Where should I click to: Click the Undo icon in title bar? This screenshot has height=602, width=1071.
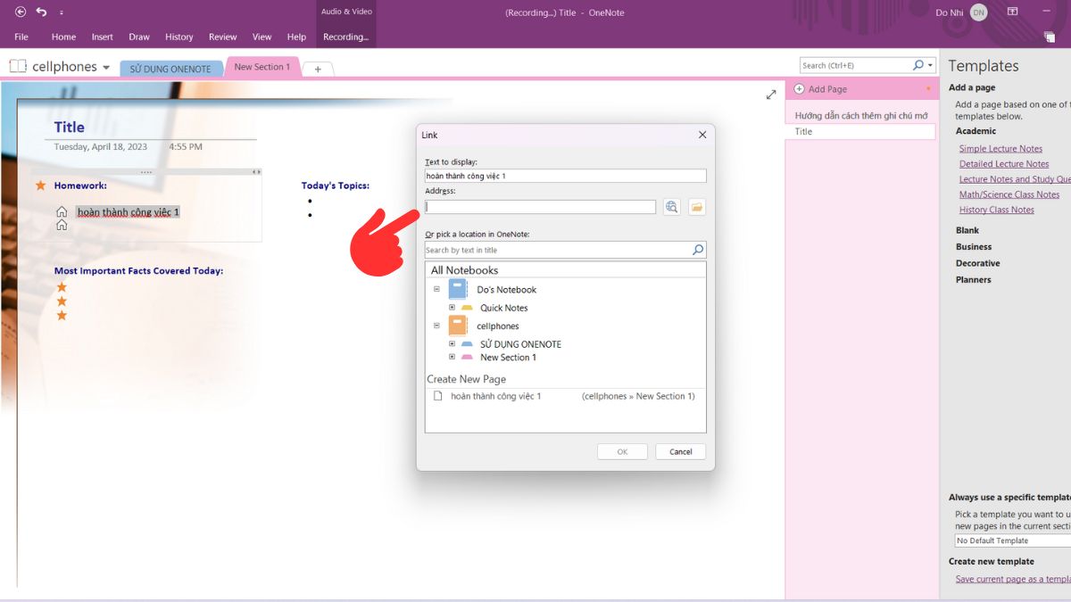click(x=41, y=12)
